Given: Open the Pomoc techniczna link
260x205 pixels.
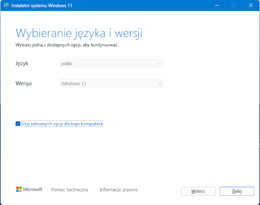Looking at the screenshot, I should pos(70,189).
